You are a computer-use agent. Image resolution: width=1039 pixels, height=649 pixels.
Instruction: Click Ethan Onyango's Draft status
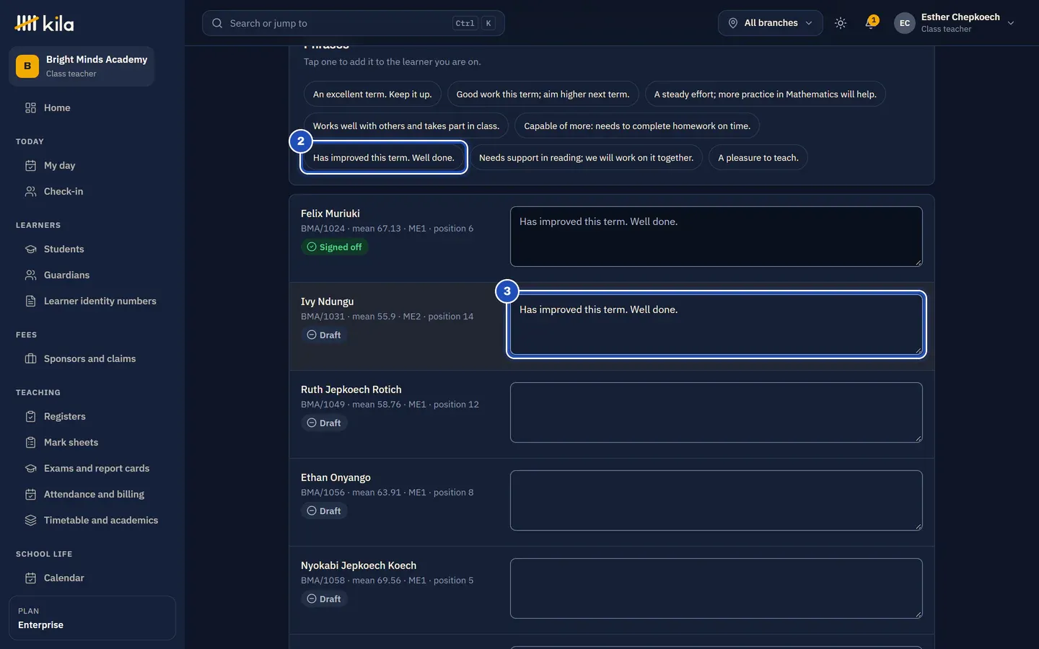[324, 511]
